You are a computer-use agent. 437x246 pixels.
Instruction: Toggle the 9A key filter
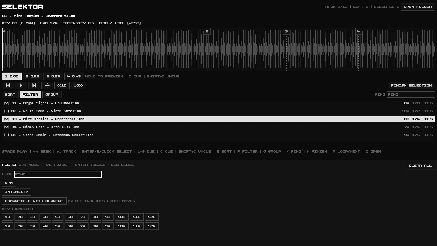(108, 226)
